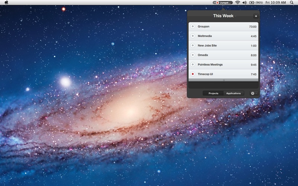Click the Fri 10:09 AM clock
The width and height of the screenshot is (298, 186).
tap(276, 3)
